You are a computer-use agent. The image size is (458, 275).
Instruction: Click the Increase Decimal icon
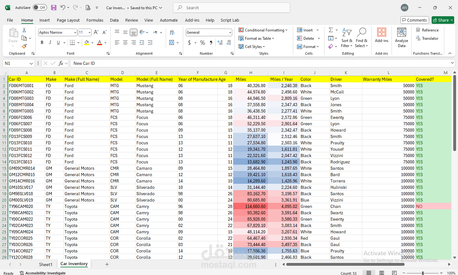tap(220, 43)
